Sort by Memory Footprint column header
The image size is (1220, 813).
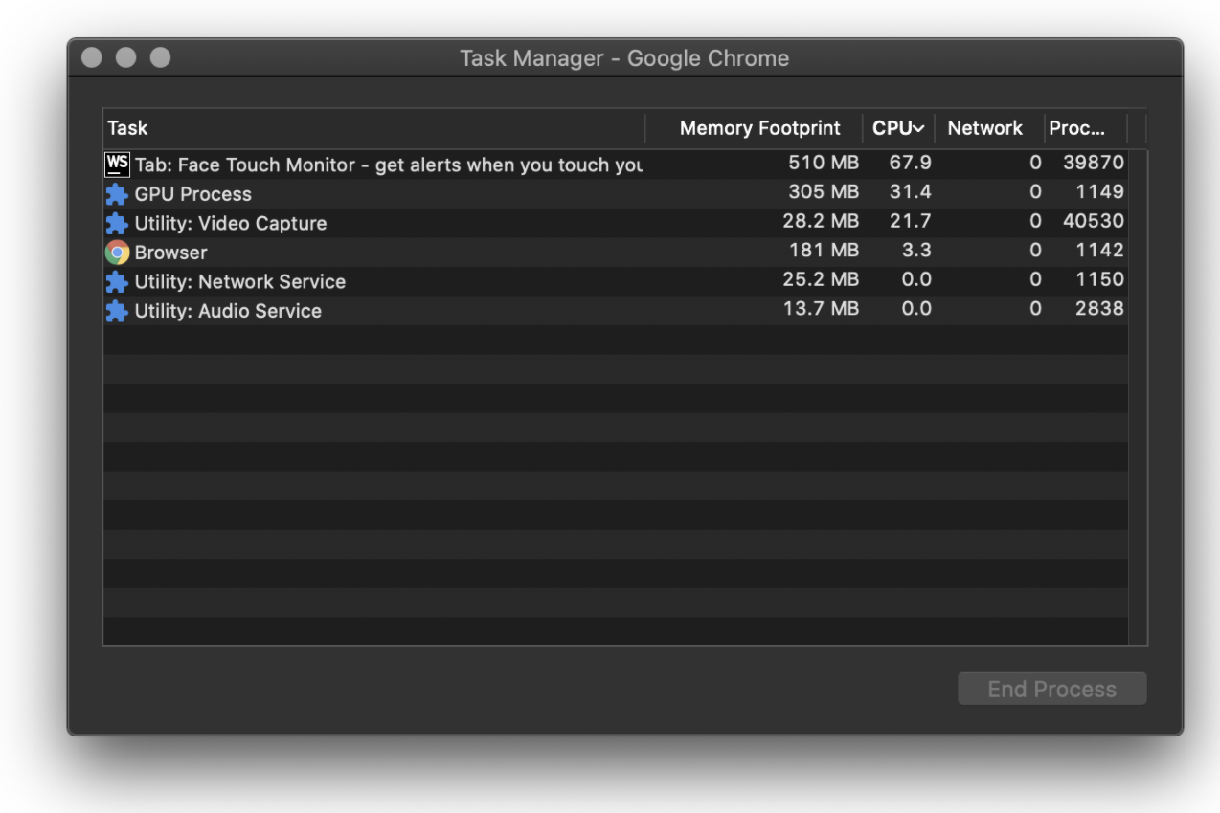click(755, 128)
